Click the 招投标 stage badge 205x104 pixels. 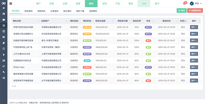pos(87,61)
